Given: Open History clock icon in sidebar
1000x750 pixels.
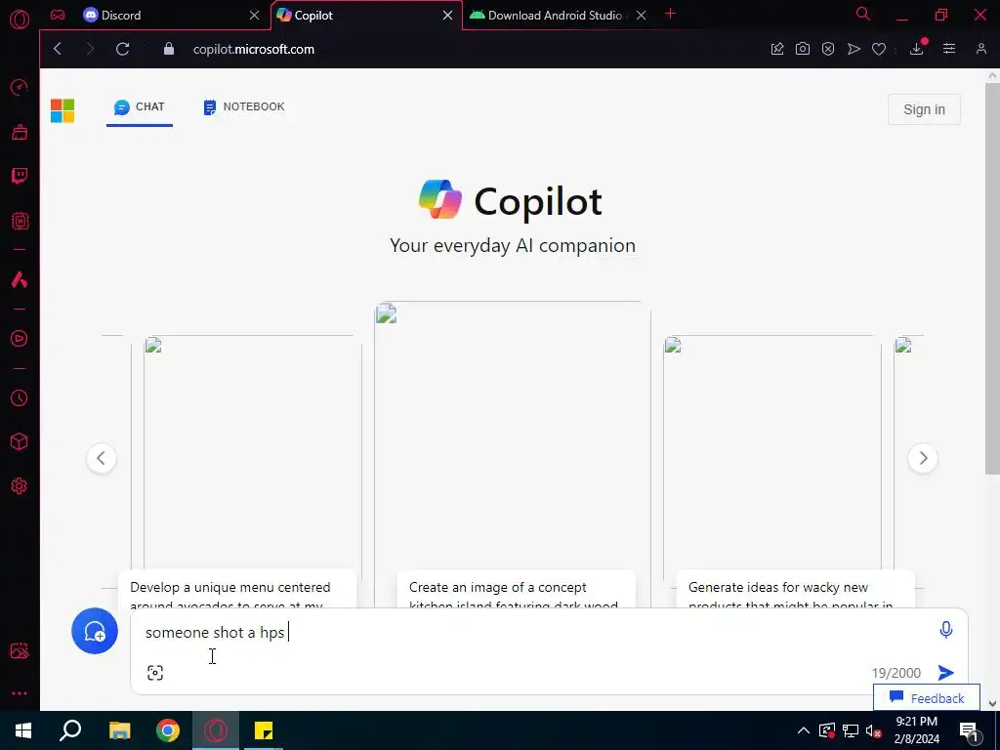Looking at the screenshot, I should [20, 398].
